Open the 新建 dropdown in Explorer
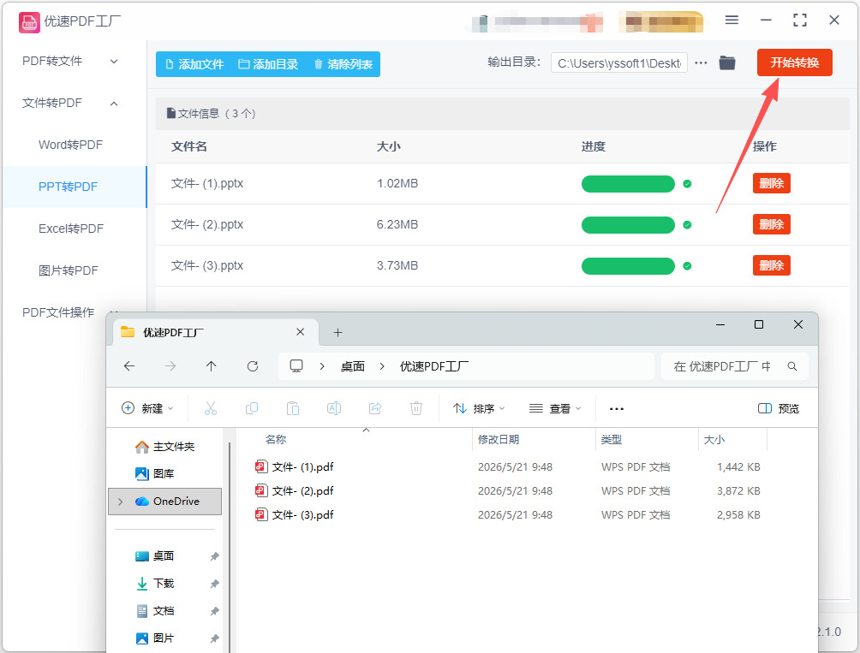 coord(147,409)
